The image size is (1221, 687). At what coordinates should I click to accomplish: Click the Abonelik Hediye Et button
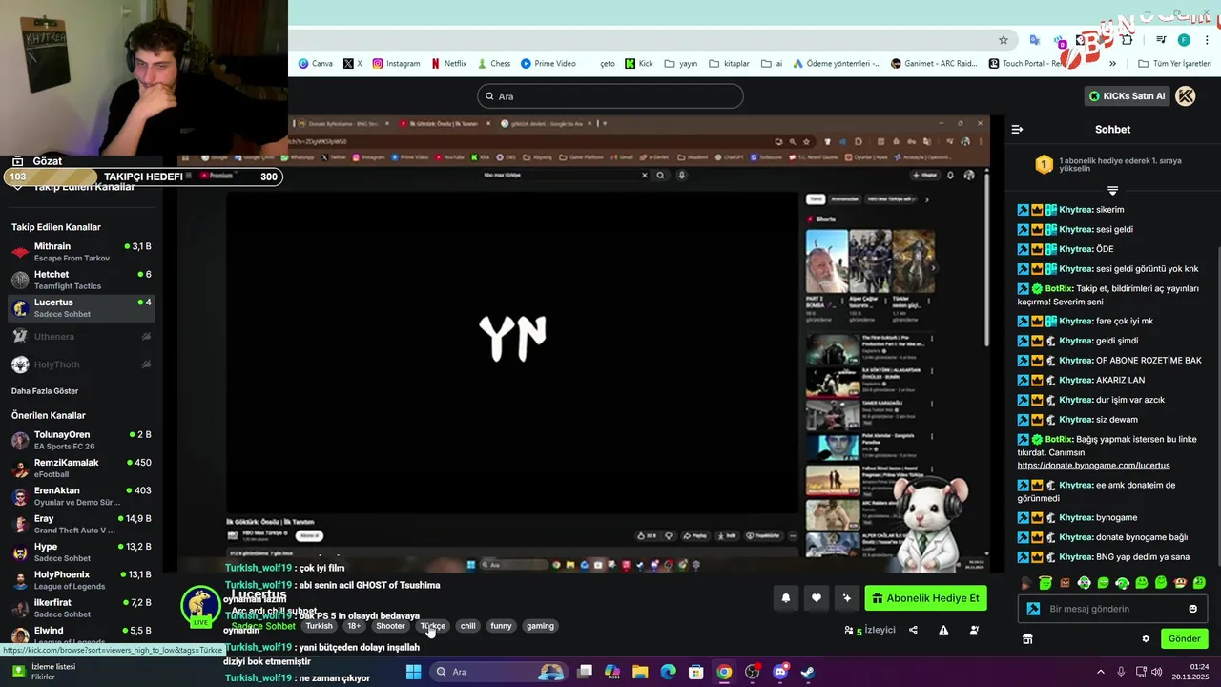925,598
